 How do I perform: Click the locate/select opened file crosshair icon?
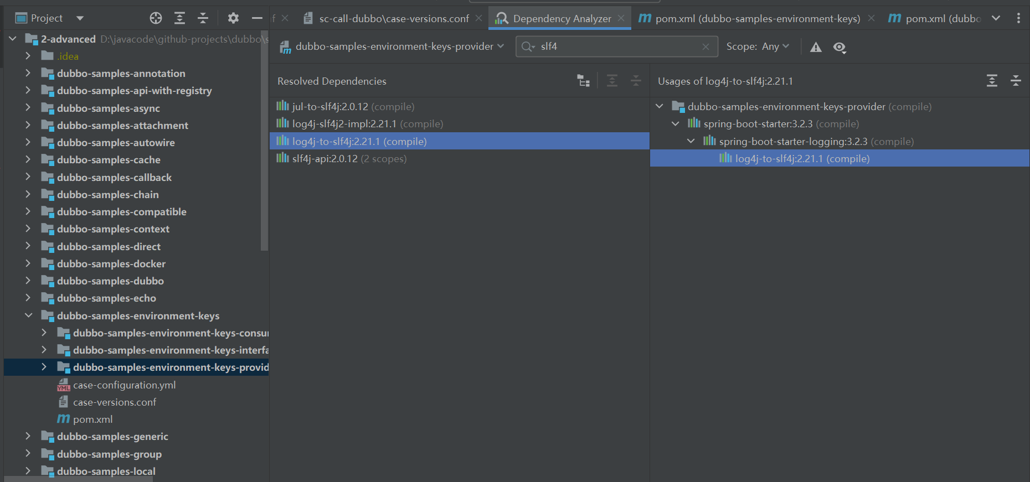point(156,18)
